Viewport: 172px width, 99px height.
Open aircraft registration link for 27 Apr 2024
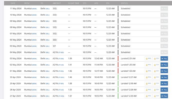click(x=61, y=96)
